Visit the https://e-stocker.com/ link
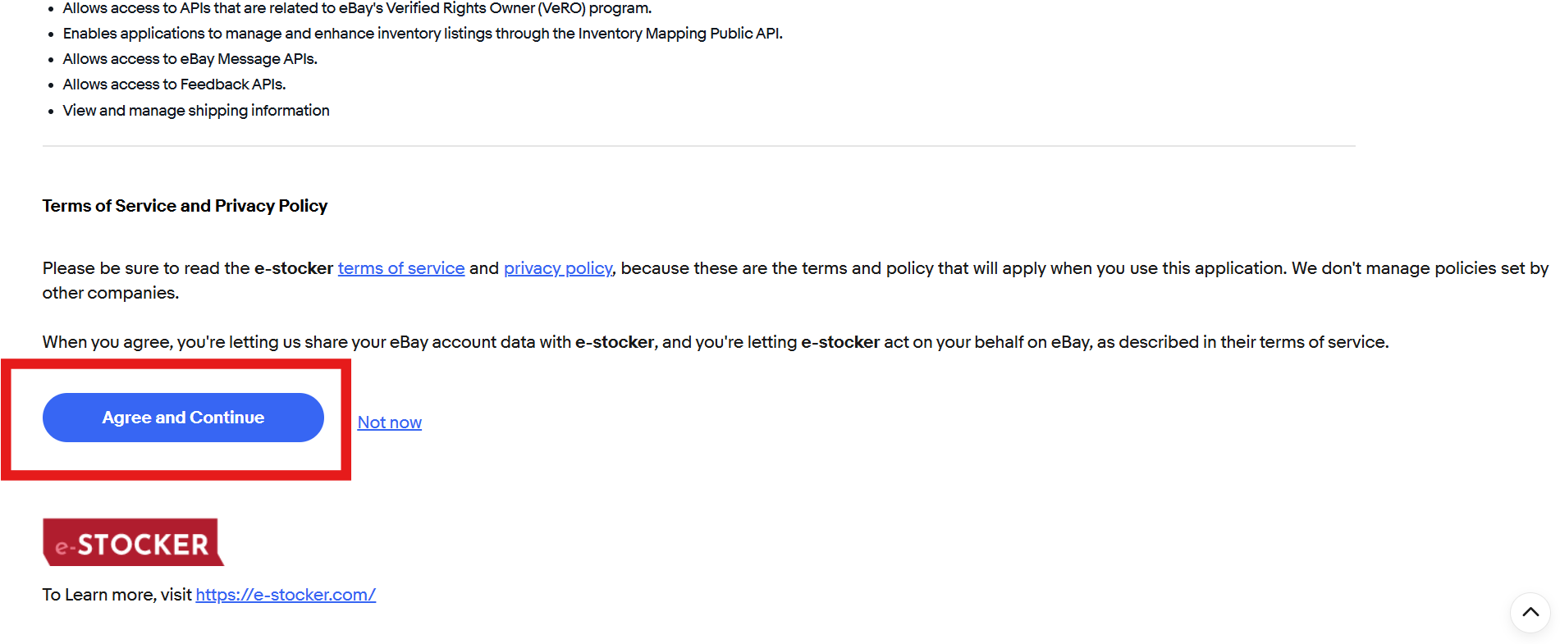 click(x=286, y=595)
